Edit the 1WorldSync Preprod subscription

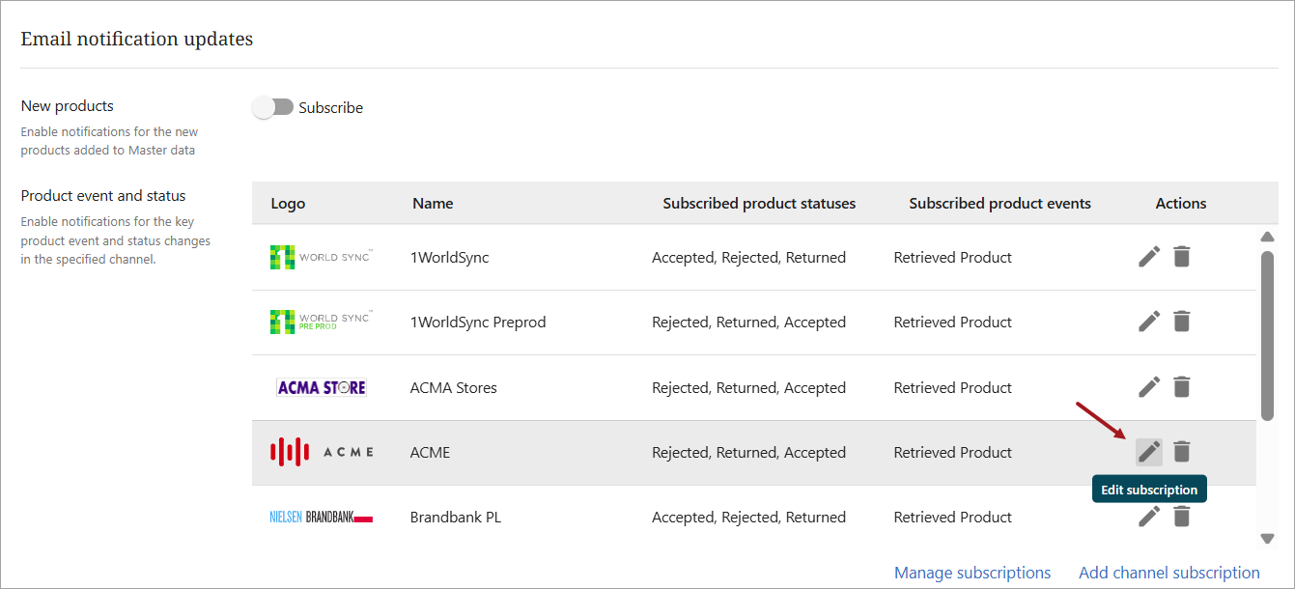(1148, 322)
